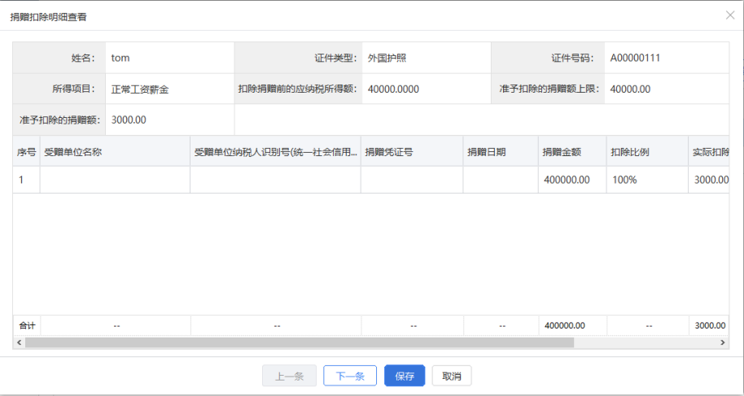Click row number 1 in 序号 column
744x396 pixels.
[21, 180]
